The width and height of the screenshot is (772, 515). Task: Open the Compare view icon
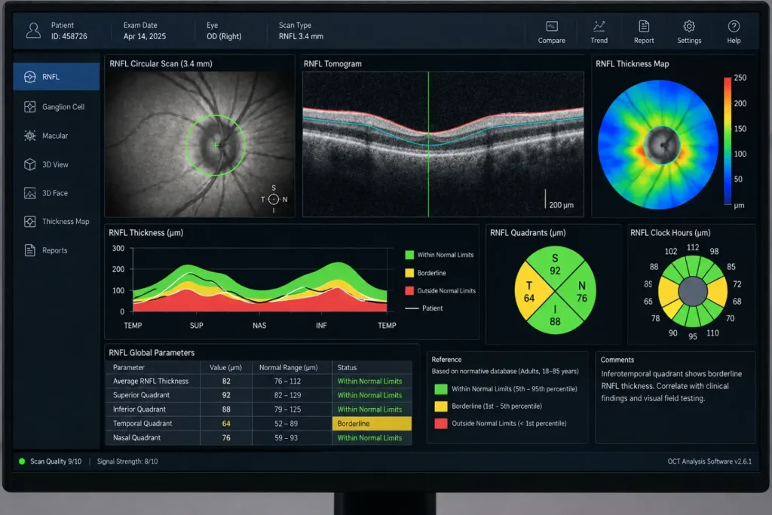tap(551, 26)
